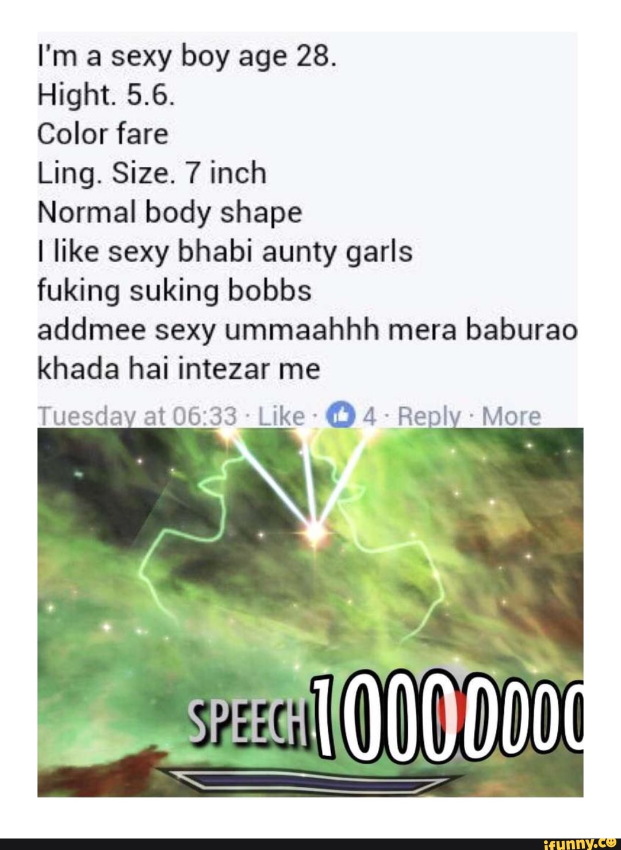Select the 'Color fare' comment line

coord(103,133)
